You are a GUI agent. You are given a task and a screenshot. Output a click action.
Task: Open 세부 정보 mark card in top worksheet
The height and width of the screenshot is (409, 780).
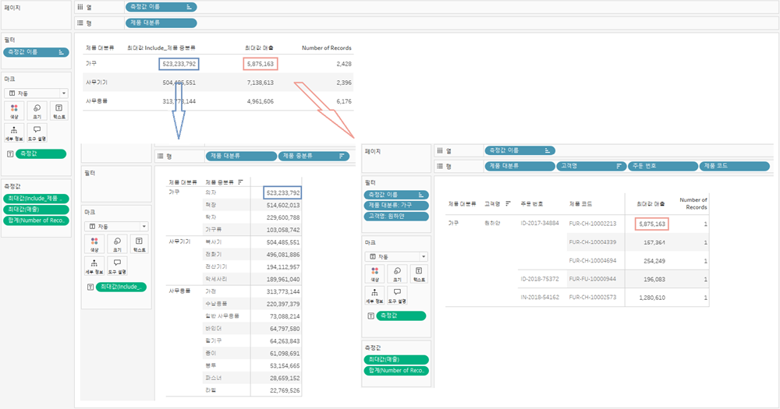pos(14,132)
